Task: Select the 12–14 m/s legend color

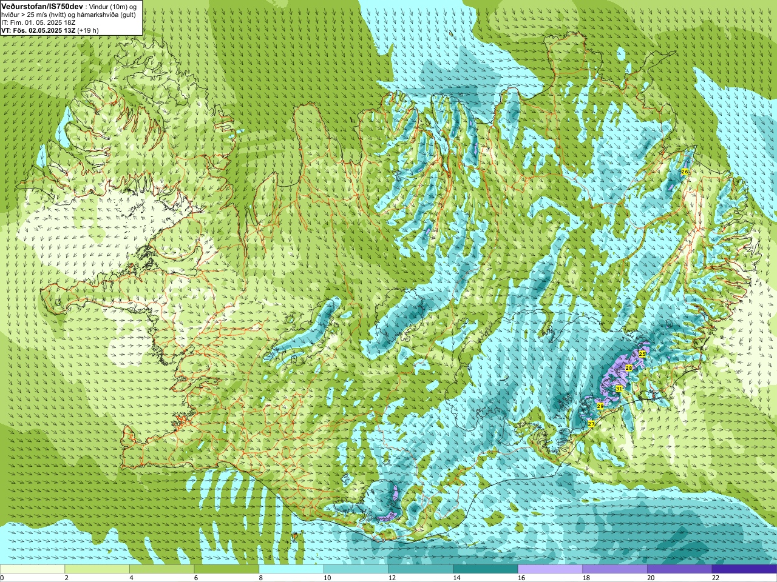Action: tap(421, 569)
